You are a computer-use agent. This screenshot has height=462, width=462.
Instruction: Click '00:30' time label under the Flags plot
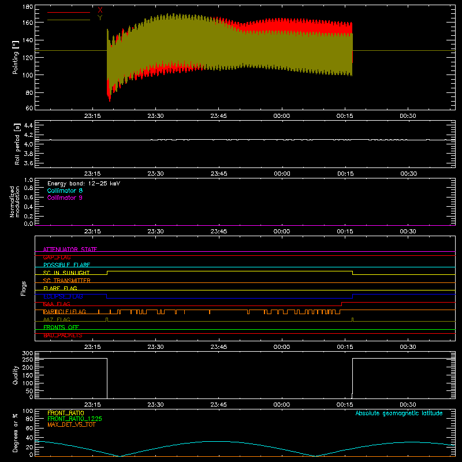(x=408, y=347)
